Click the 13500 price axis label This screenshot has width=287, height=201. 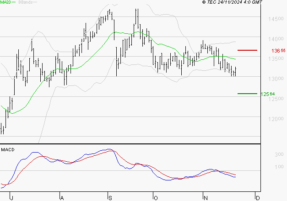(x=276, y=58)
